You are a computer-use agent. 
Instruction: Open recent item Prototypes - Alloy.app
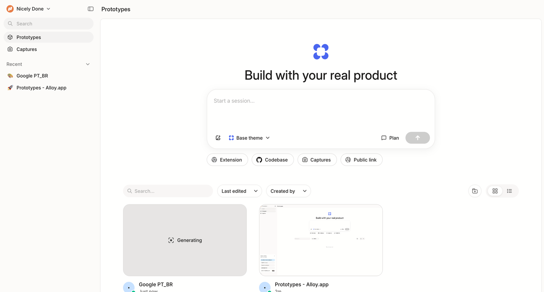[49, 88]
